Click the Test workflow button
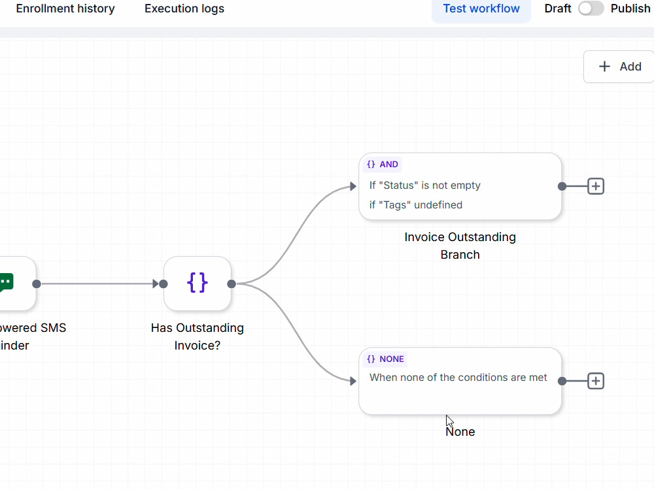This screenshot has height=490, width=654. [x=481, y=8]
